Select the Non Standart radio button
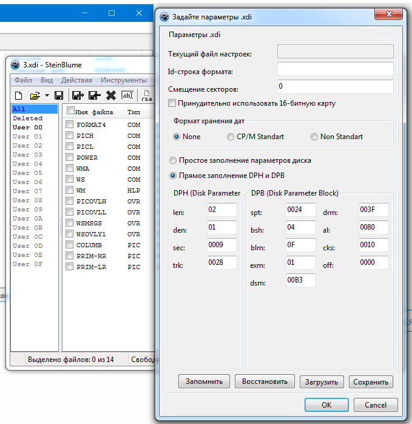Screen dimensions: 412x424 pyautogui.click(x=314, y=137)
